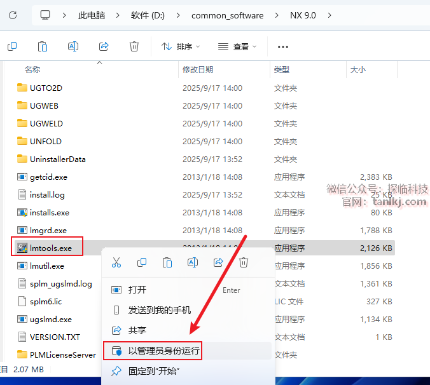The height and width of the screenshot is (385, 430).
Task: Click the Rename icon in the top toolbar
Action: (73, 46)
